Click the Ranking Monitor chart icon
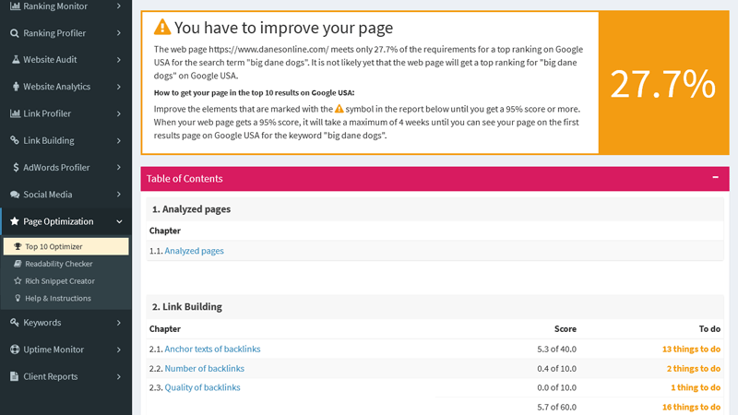The image size is (738, 415). [15, 6]
